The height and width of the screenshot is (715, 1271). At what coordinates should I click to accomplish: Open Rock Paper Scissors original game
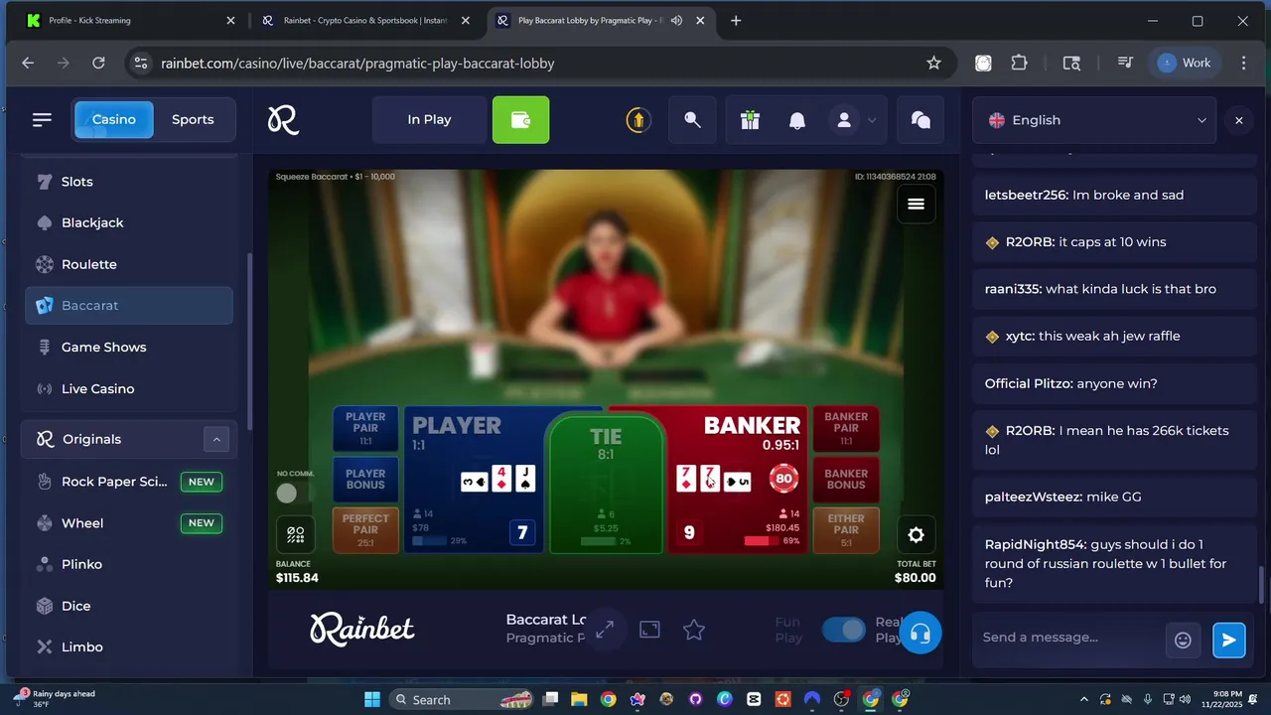tap(129, 482)
